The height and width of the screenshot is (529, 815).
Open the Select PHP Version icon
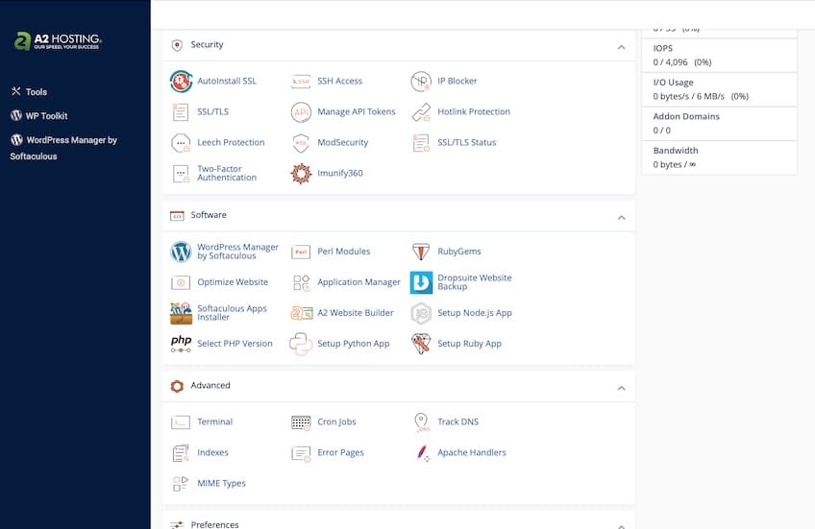click(181, 344)
